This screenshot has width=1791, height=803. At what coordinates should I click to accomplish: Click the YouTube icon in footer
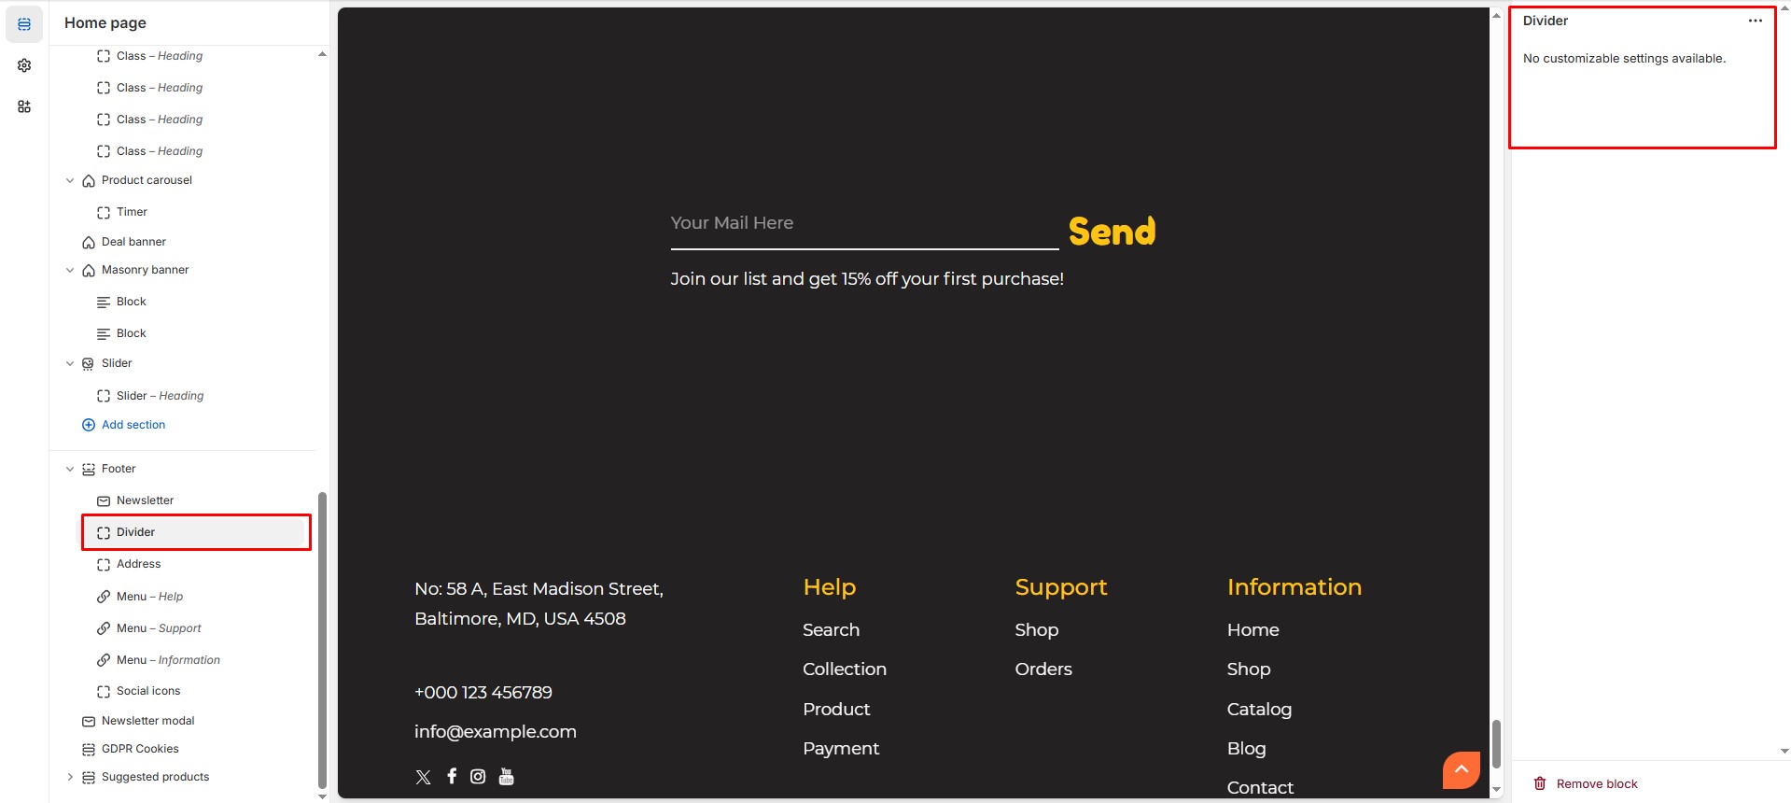coord(506,777)
